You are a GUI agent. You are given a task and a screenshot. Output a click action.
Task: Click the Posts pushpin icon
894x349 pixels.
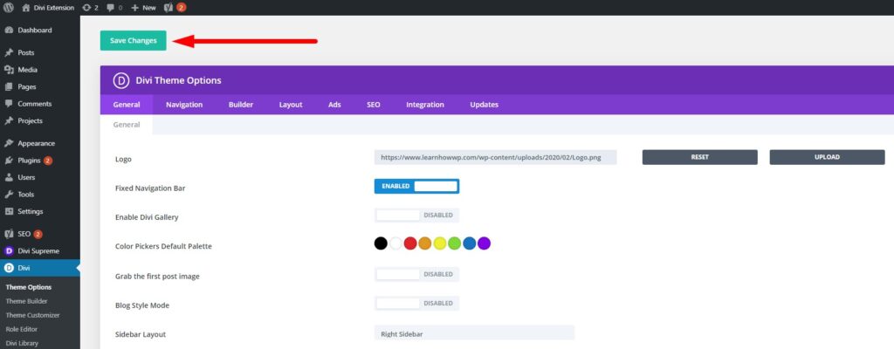9,52
